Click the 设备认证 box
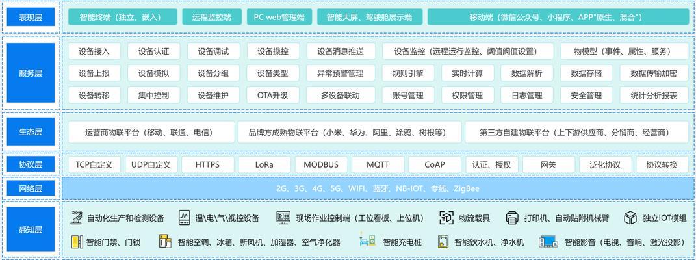The width and height of the screenshot is (696, 260). click(x=153, y=51)
